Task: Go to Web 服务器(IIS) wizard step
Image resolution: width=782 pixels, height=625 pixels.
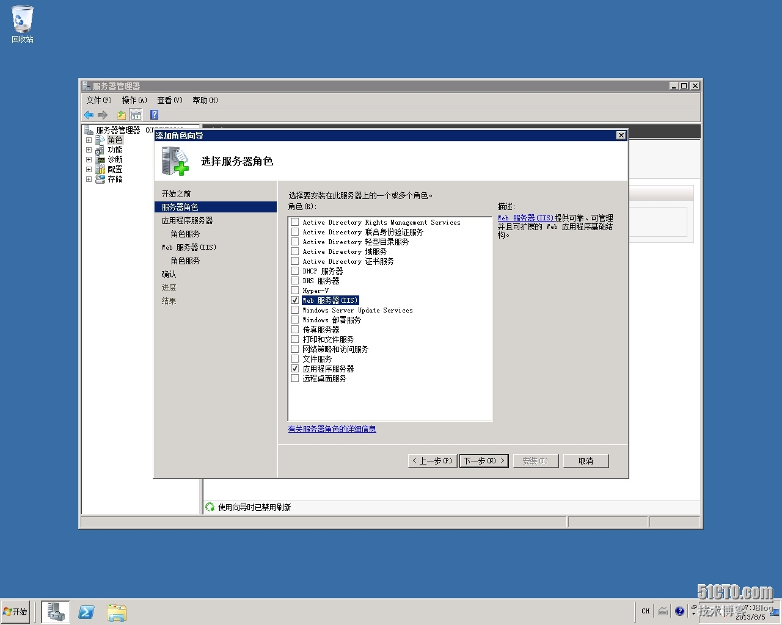Action: (x=189, y=247)
